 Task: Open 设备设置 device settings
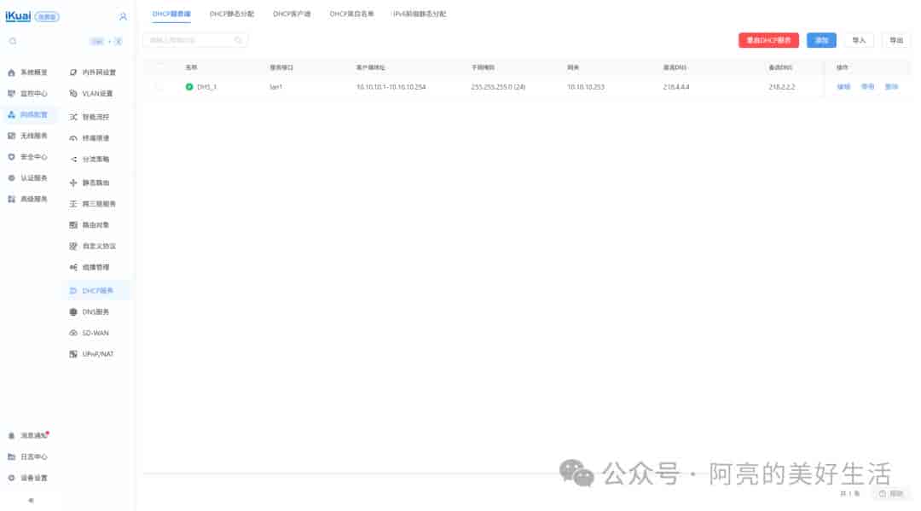coord(27,478)
